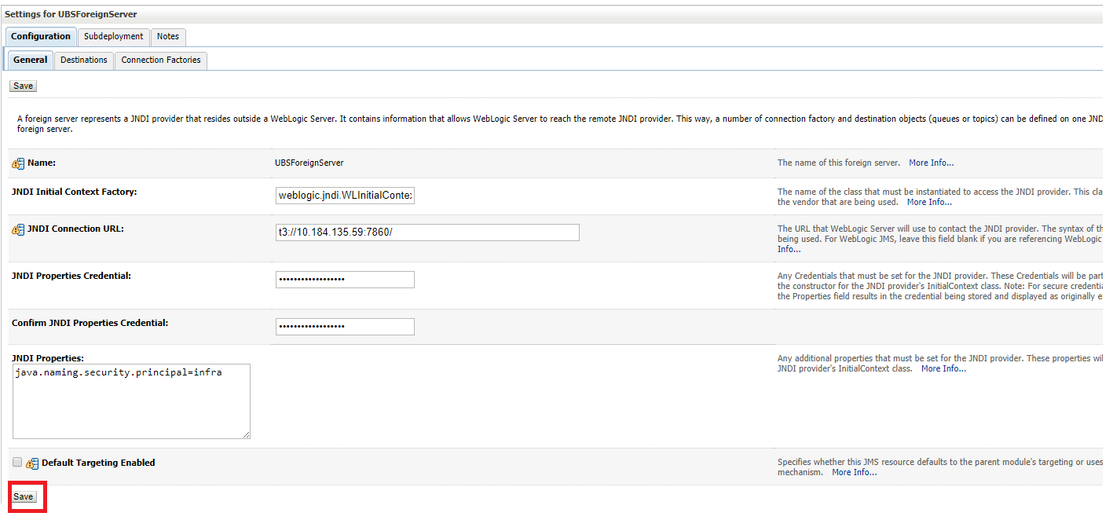
Task: Click the 'JNDI Properties:' label
Action: [x=48, y=358]
